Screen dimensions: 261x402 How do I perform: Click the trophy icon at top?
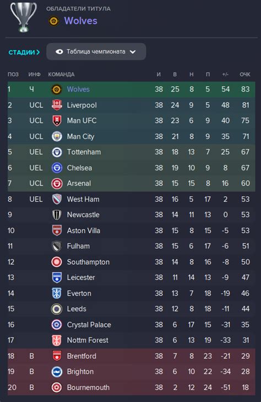click(23, 17)
